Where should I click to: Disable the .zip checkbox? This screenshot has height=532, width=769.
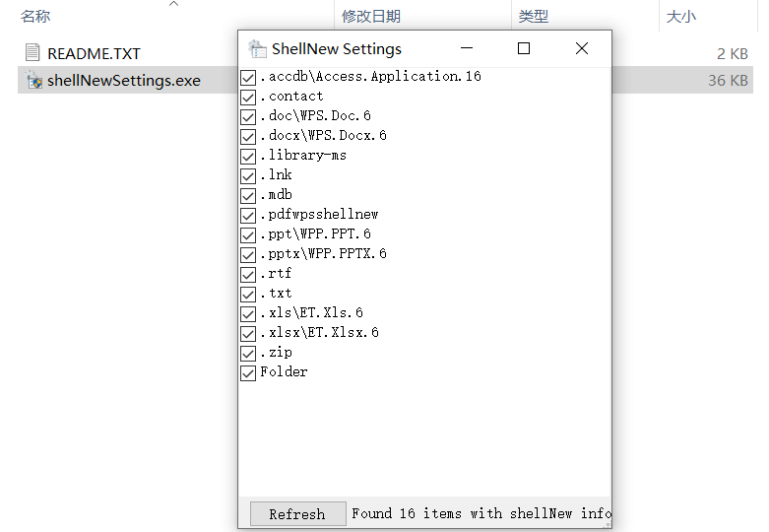pyautogui.click(x=248, y=354)
